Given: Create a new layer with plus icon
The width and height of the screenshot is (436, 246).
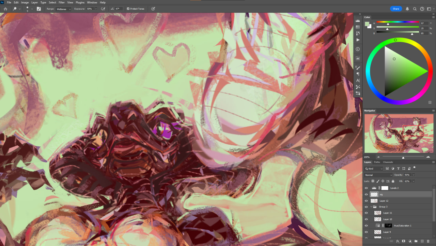Looking at the screenshot, I should click(x=422, y=241).
